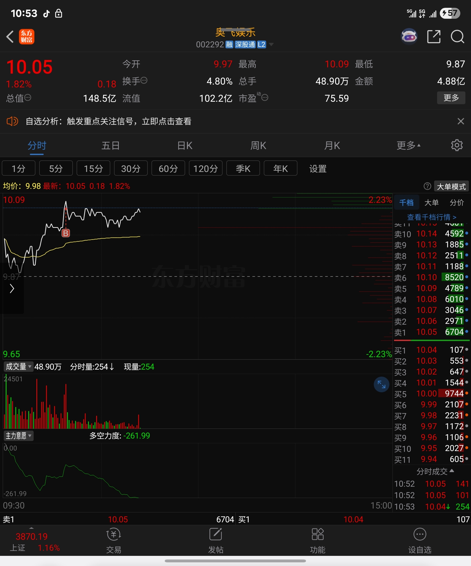Go back with the left arrow
Image resolution: width=471 pixels, height=566 pixels.
click(x=10, y=37)
